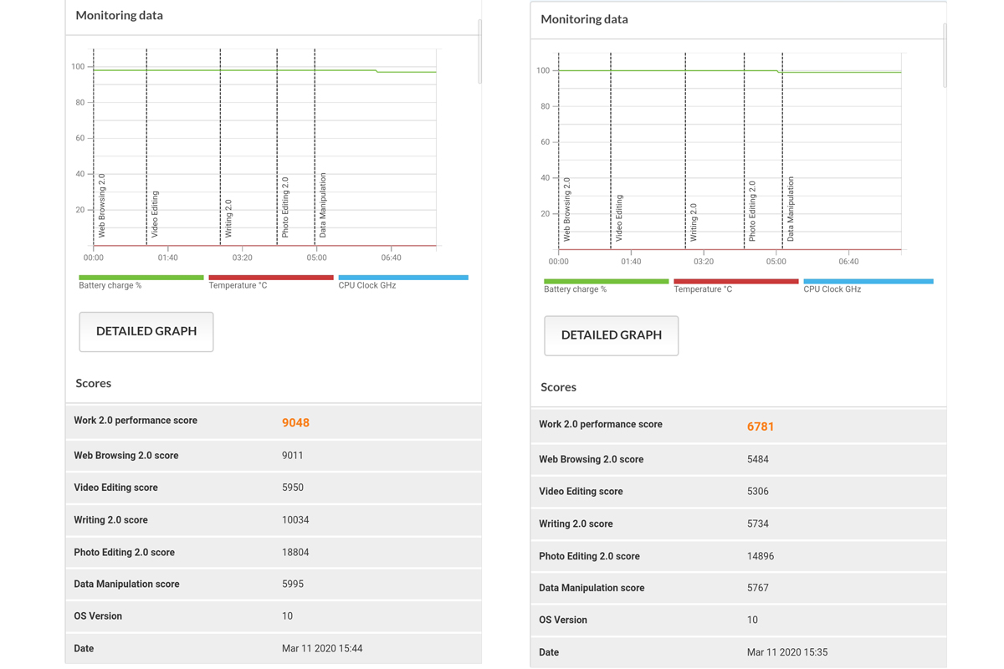This screenshot has height=669, width=1004.
Task: Click green Battery charge legend bar in right panel
Action: pyautogui.click(x=606, y=282)
